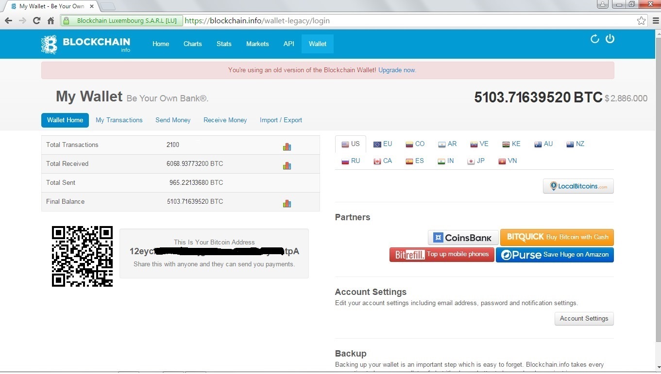Switch to Send Money tab
This screenshot has height=374, width=661.
(173, 120)
